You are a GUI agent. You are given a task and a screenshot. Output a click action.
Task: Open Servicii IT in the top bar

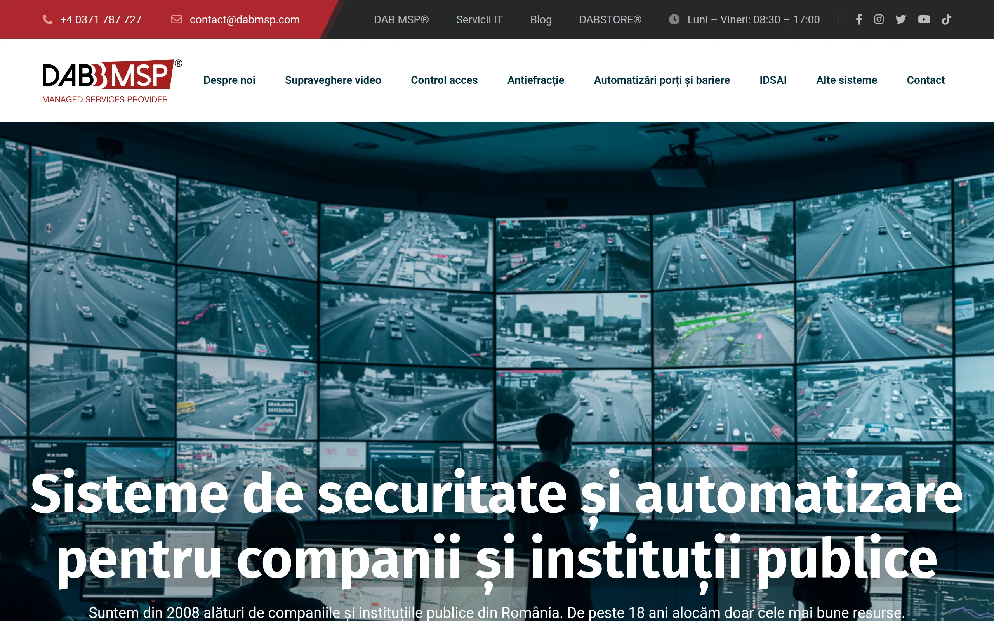pos(480,20)
